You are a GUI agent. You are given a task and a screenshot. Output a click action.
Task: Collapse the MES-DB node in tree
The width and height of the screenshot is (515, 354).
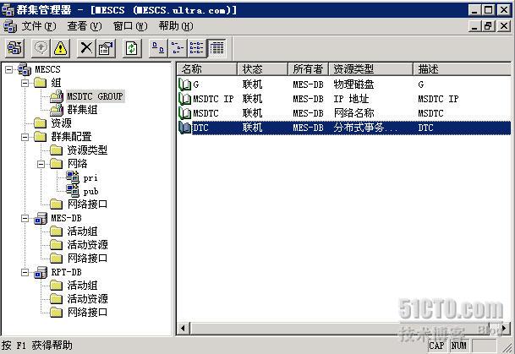coord(25,218)
